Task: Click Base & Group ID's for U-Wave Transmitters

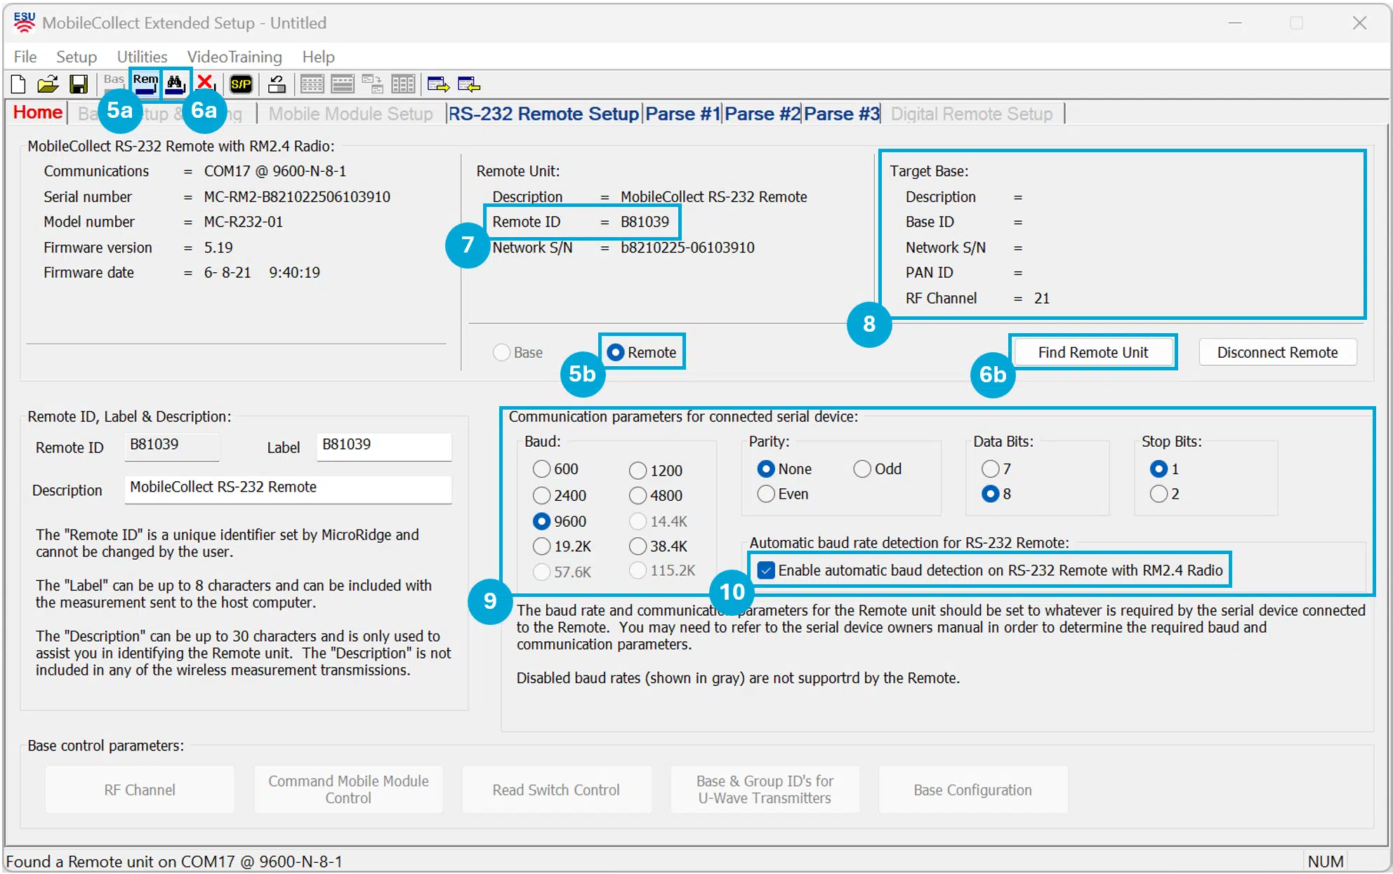Action: (765, 790)
